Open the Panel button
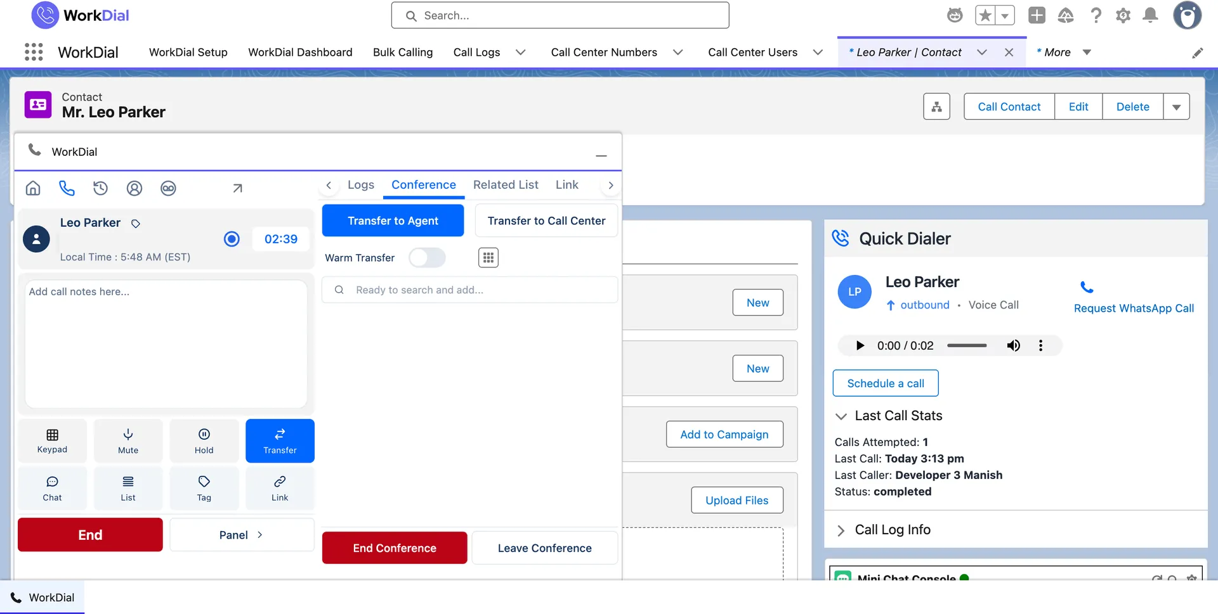 tap(242, 535)
